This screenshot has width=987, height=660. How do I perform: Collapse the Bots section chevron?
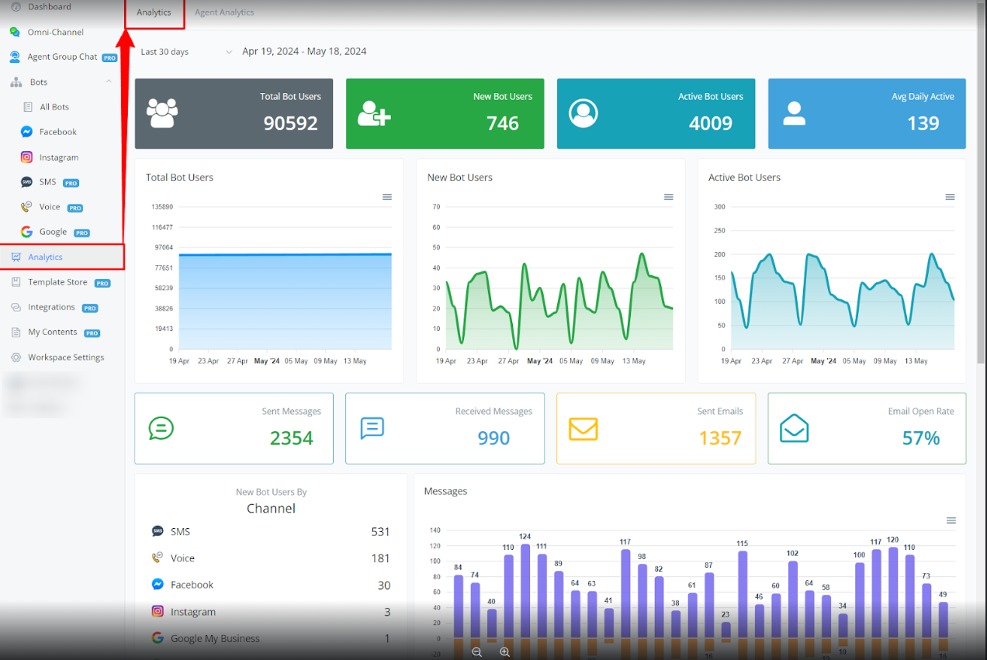click(109, 81)
